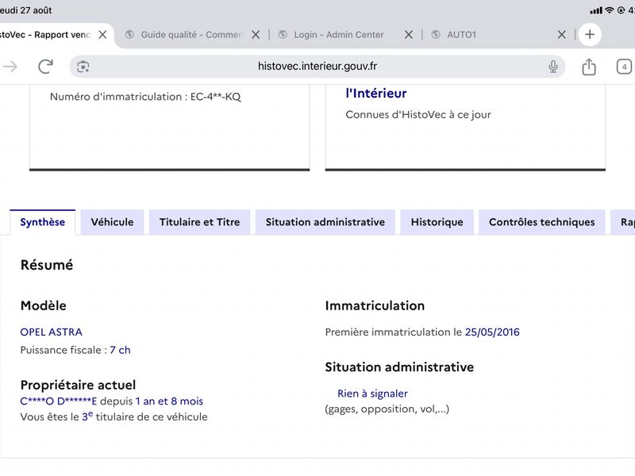The width and height of the screenshot is (635, 476).
Task: Click the EC-4**-KQ registration number text
Action: 216,97
